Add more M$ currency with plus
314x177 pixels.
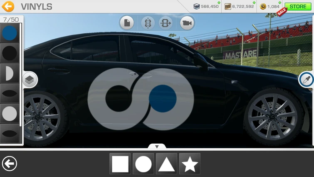click(219, 2)
